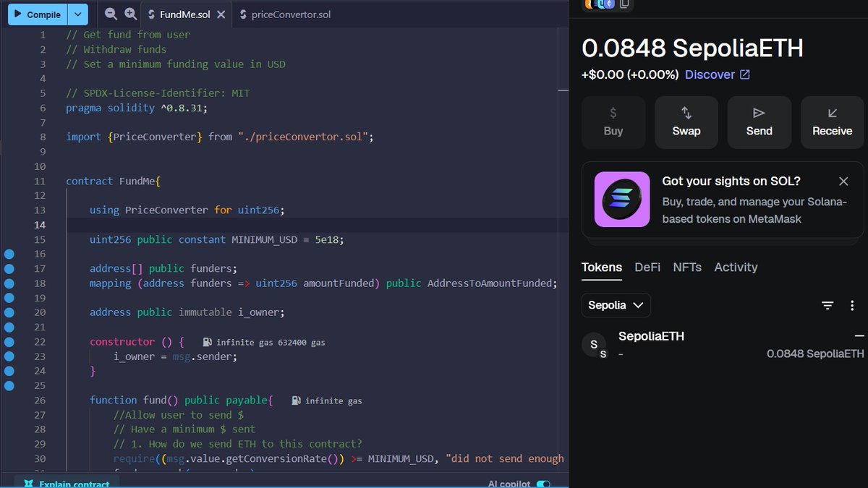Click the large 0.0848 SepoliaETH balance
The width and height of the screenshot is (868, 488).
[693, 48]
